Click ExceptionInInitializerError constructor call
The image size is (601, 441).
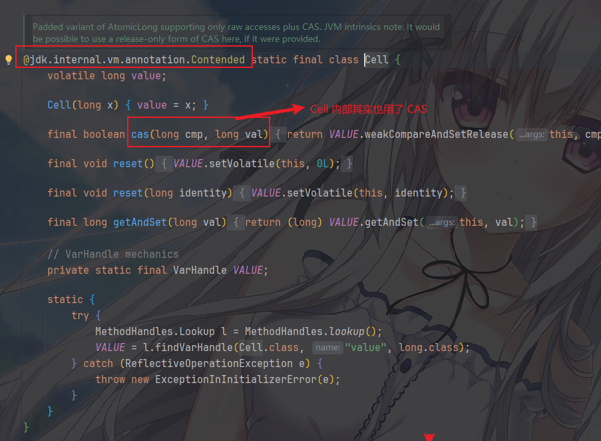coord(236,380)
